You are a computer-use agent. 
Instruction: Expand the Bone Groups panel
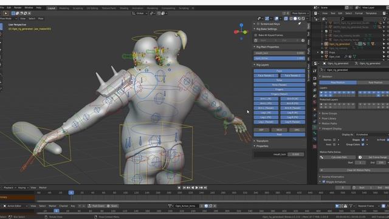[329, 113]
